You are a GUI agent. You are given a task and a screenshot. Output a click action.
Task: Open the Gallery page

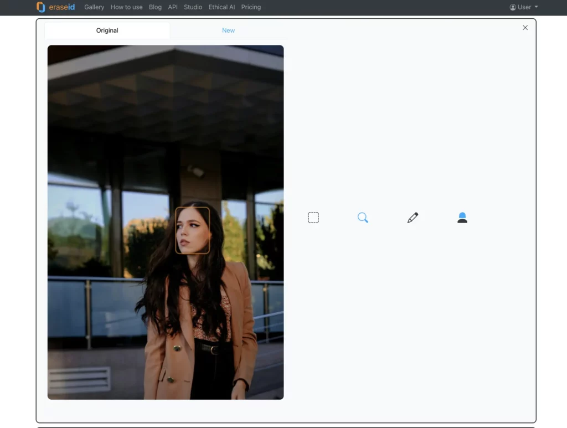coord(94,7)
